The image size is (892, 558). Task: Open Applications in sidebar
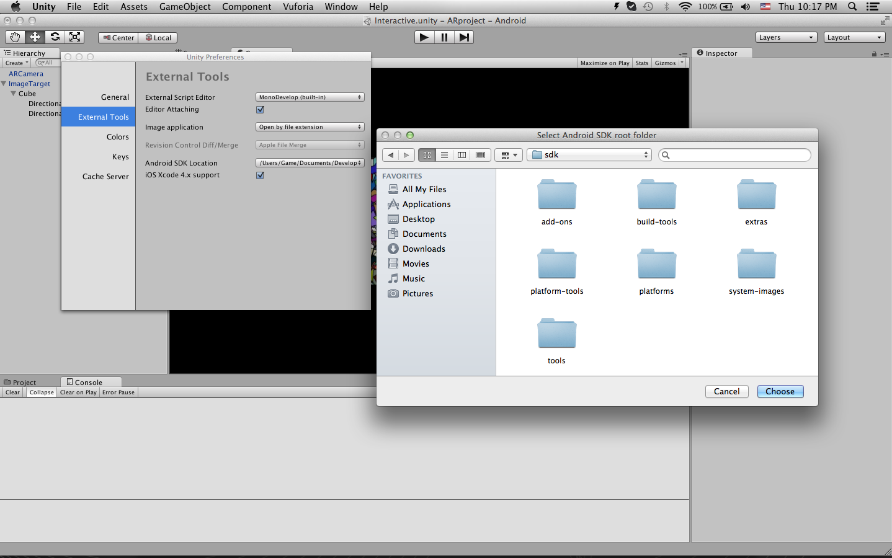(x=426, y=204)
